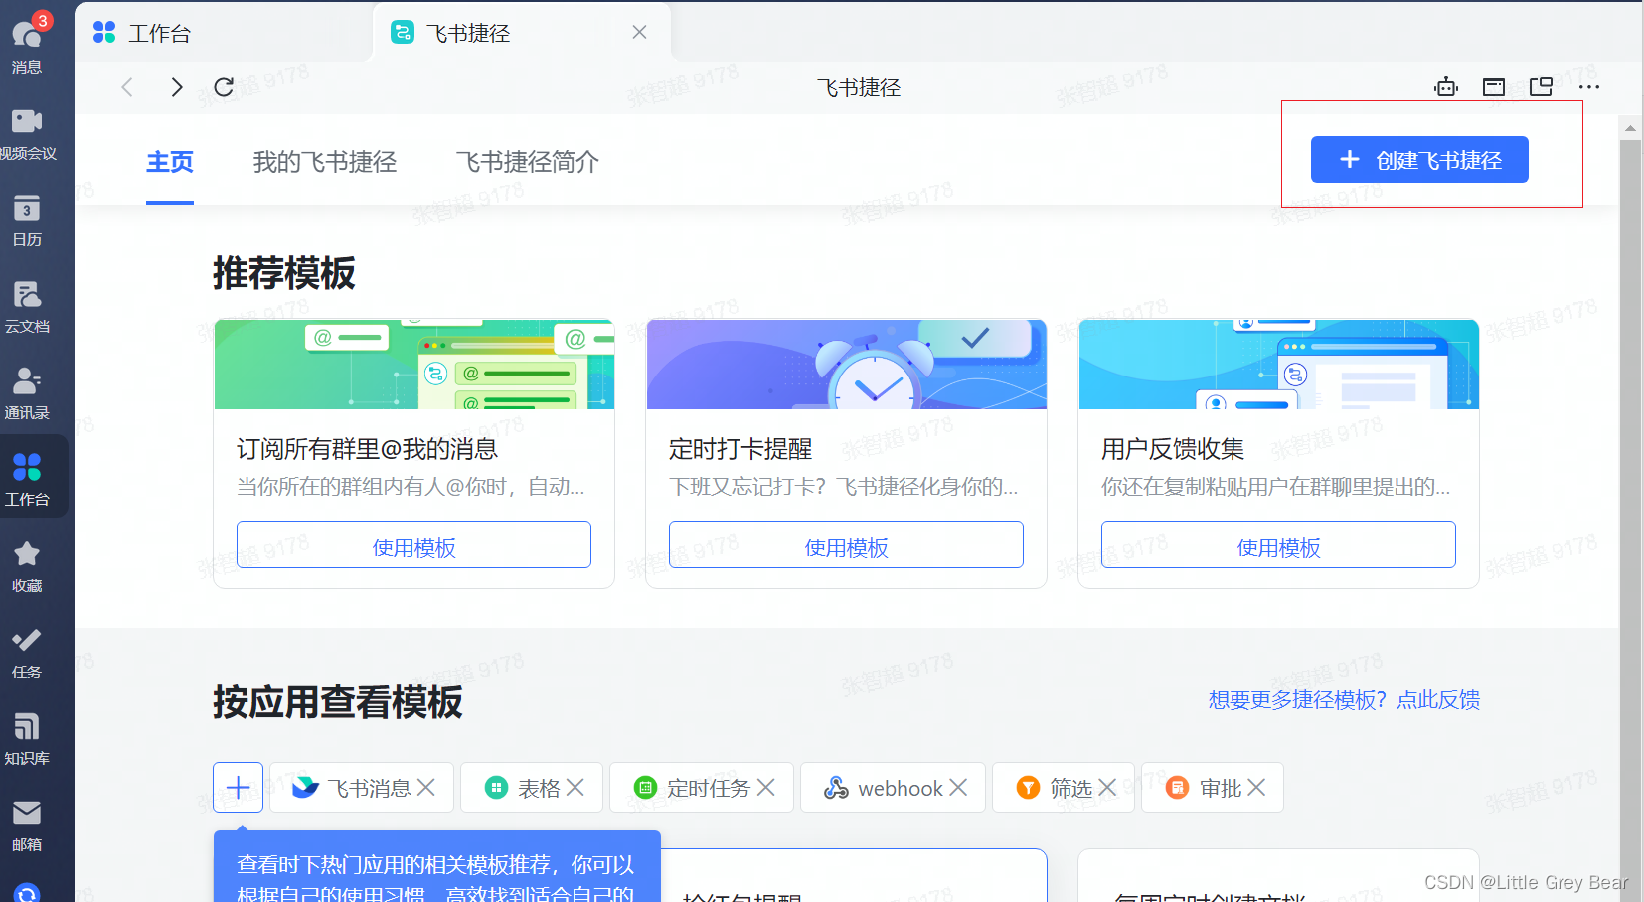Open 视频会议 video meeting in sidebar
1644x902 pixels.
[27, 133]
